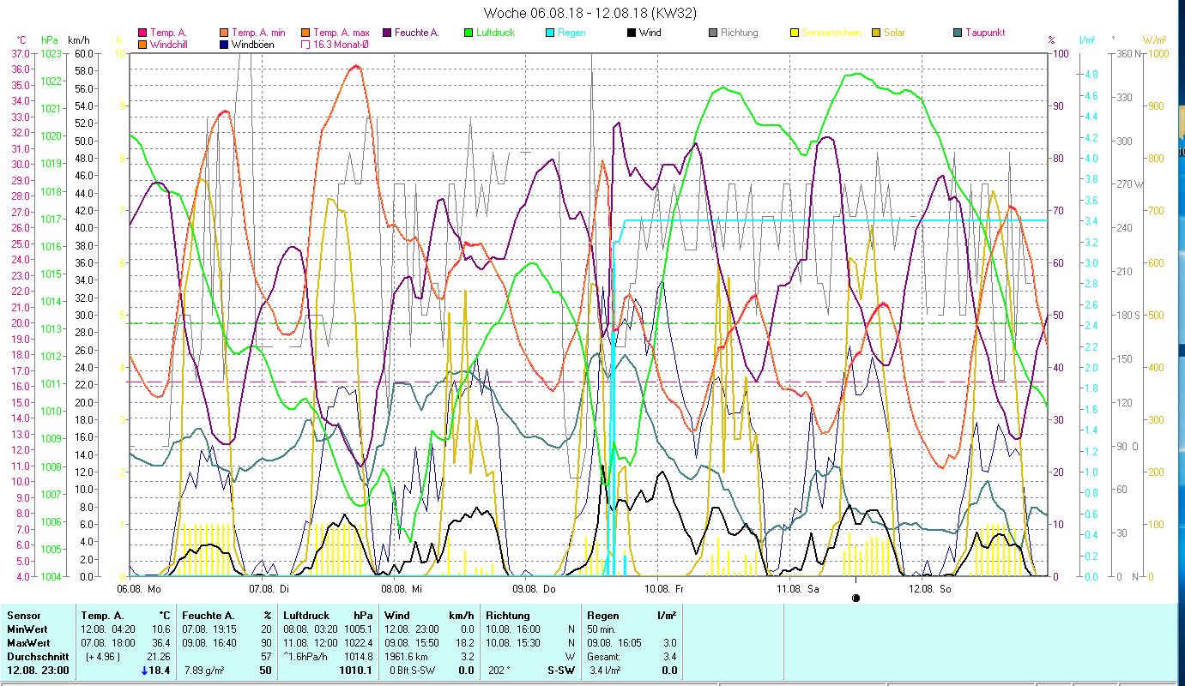The height and width of the screenshot is (686, 1185).
Task: Click the '11.08. Sa' date label
Action: click(798, 589)
